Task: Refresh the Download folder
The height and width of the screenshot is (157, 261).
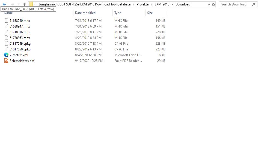Action: (x=213, y=4)
